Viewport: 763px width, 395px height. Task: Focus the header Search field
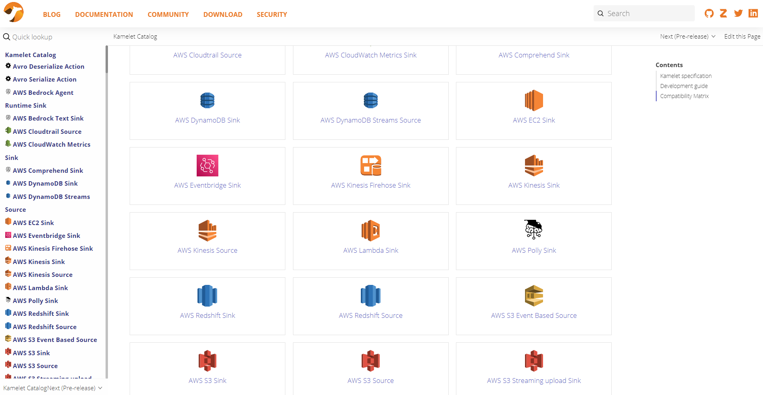pos(644,13)
